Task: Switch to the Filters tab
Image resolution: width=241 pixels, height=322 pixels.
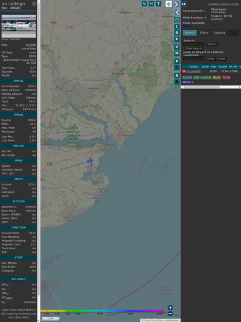Action: pyautogui.click(x=204, y=33)
